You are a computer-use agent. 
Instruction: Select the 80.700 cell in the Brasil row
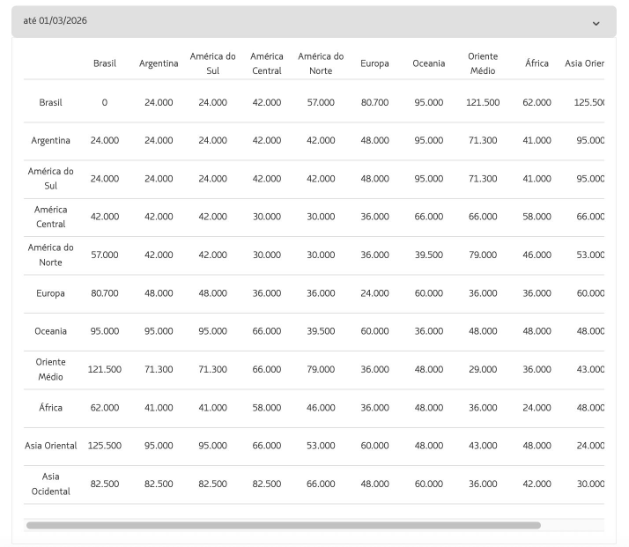coord(374,102)
